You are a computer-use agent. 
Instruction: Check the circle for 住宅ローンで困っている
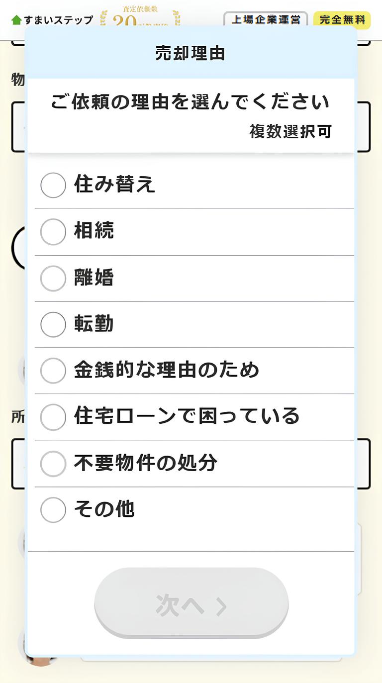53,417
